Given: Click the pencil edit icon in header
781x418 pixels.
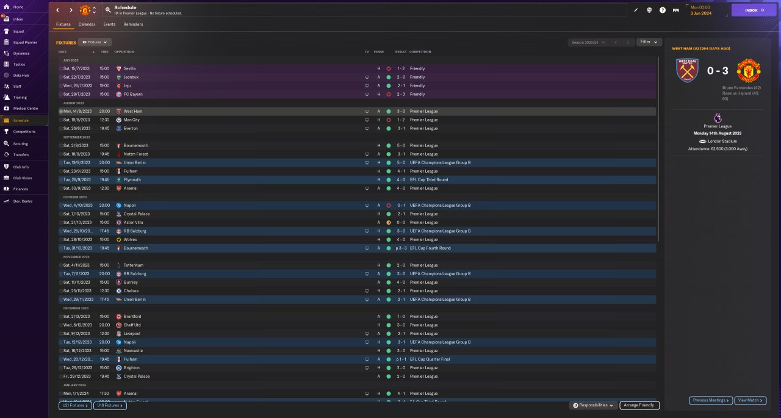Looking at the screenshot, I should [x=636, y=10].
